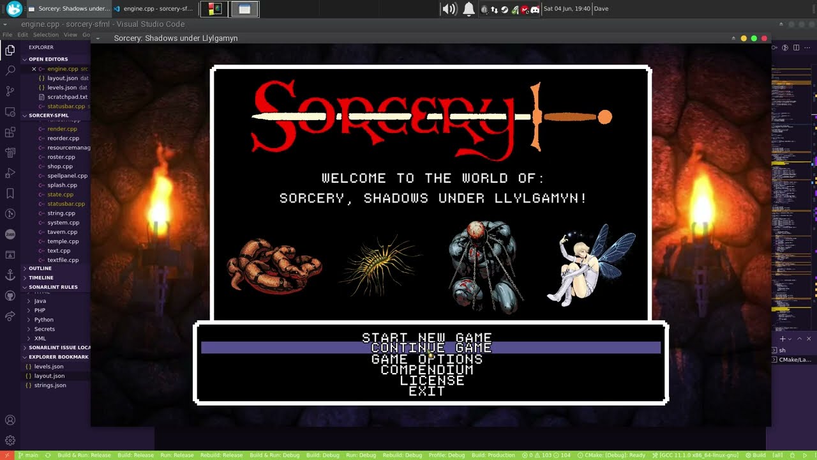
Task: Open the View menu in VS Code
Action: tap(70, 34)
